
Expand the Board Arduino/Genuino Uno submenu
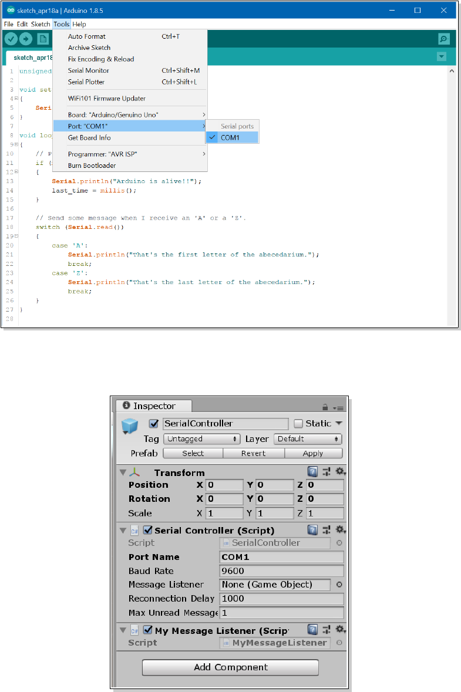pos(130,114)
